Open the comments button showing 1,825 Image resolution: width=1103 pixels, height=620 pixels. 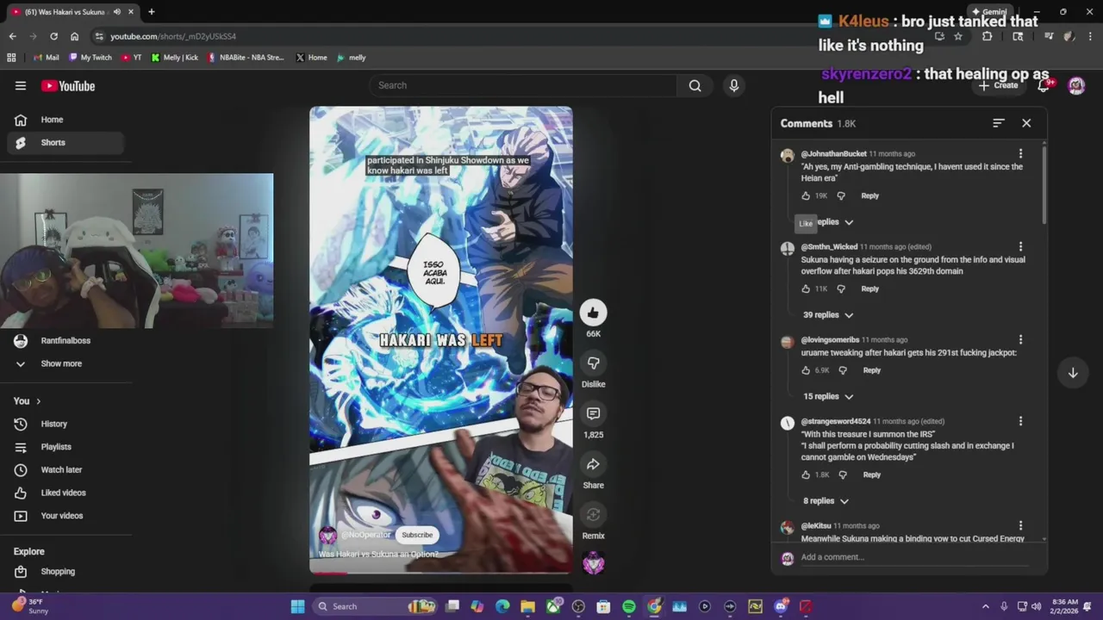tap(593, 413)
